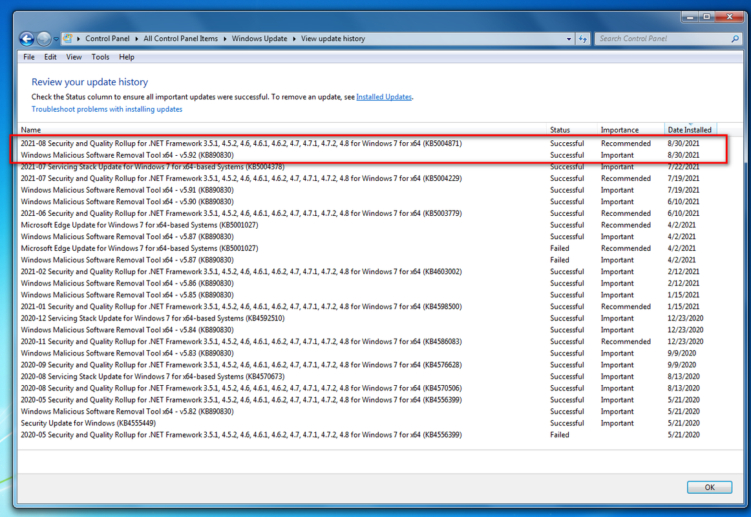Select Malicious Software Removal Tool v5.83 row
Image resolution: width=751 pixels, height=517 pixels.
pyautogui.click(x=368, y=353)
